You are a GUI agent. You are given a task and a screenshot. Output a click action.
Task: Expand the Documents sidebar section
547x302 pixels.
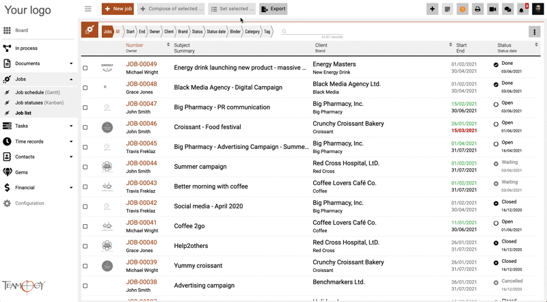(x=71, y=64)
